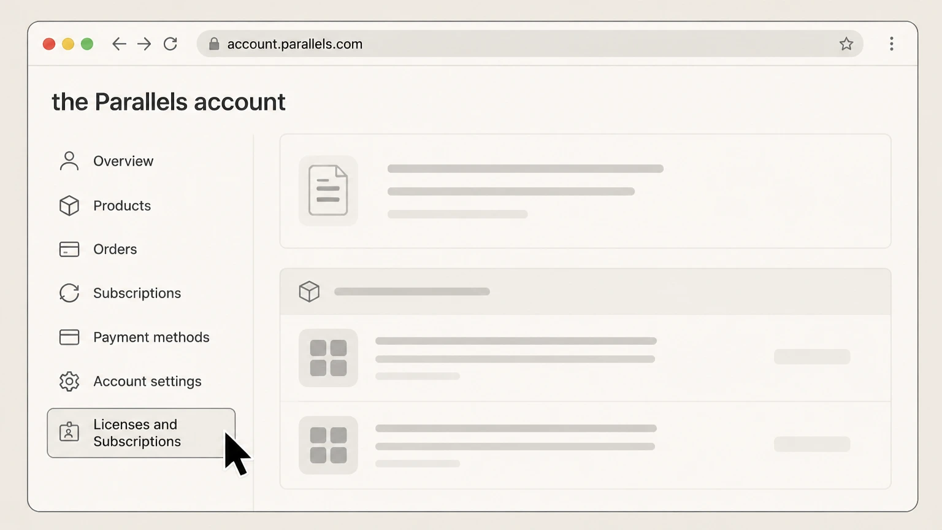Click the Orders card icon
Screen dimensions: 942x530
click(x=69, y=249)
